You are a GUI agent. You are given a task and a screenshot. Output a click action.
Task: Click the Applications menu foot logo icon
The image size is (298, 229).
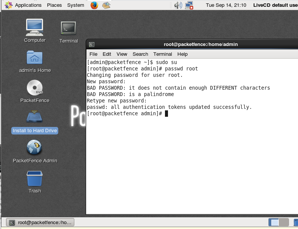(9, 5)
